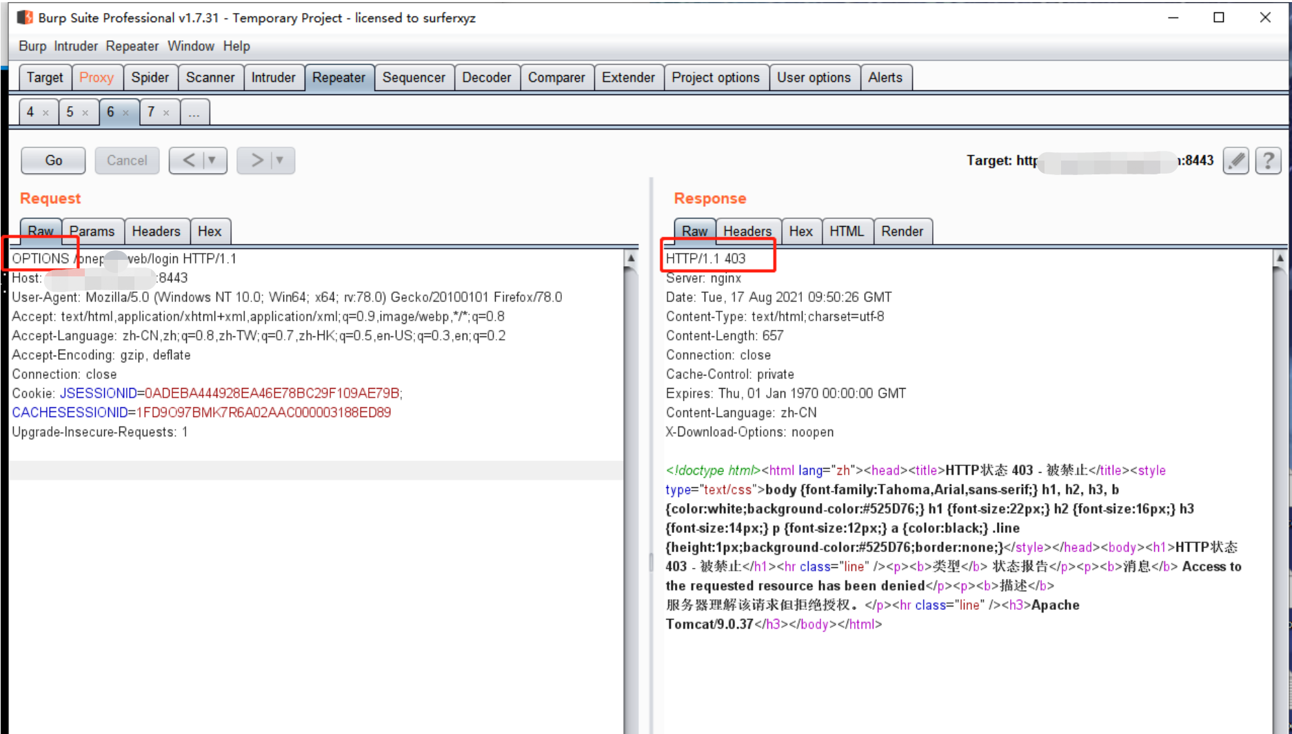This screenshot has width=1292, height=734.
Task: Open the User options tab
Action: [814, 77]
